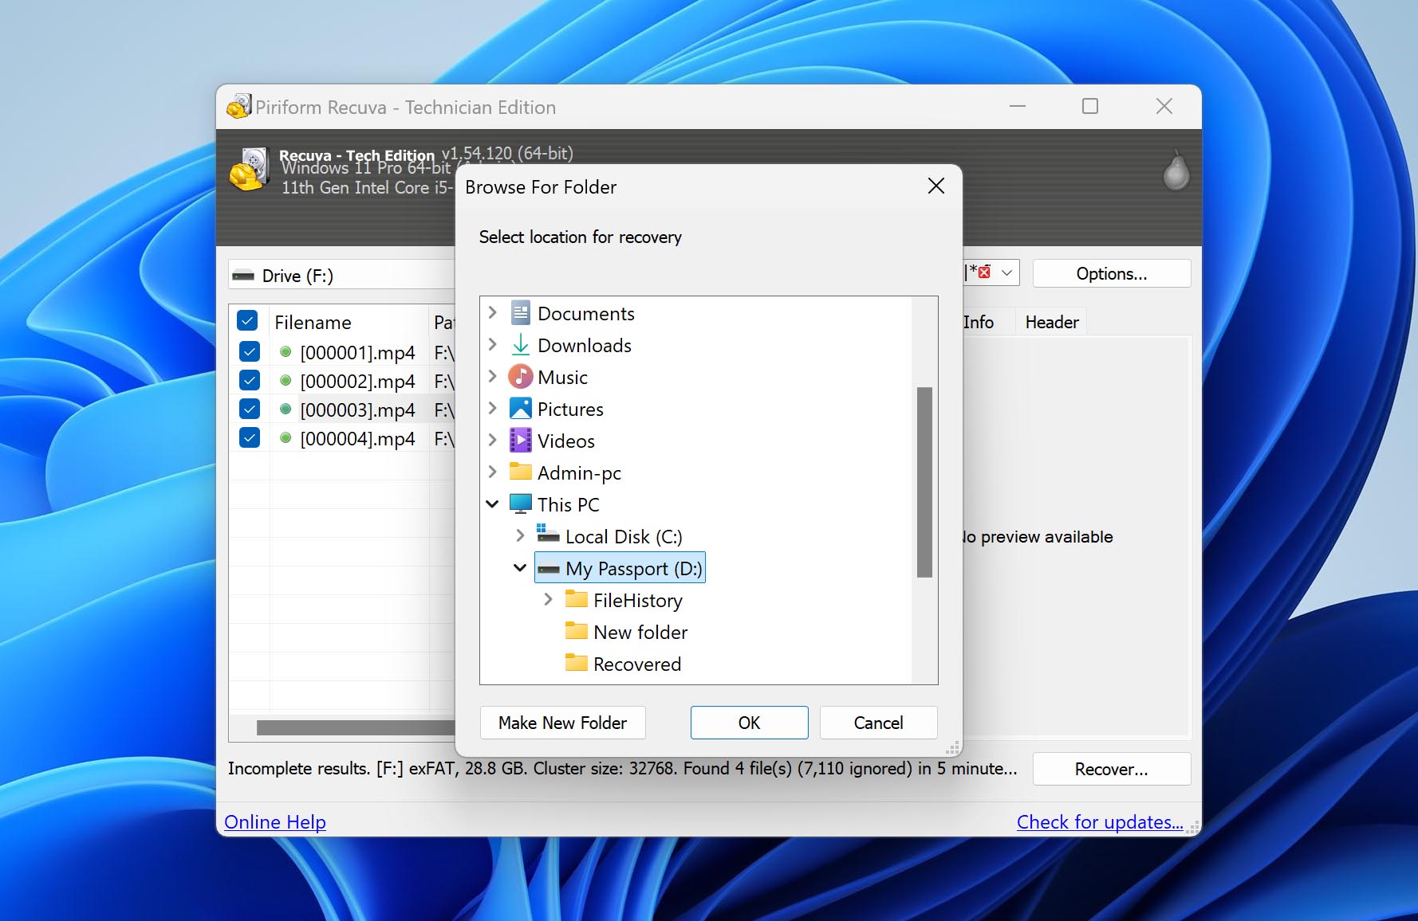Toggle the select-all checkbox in Filename header
1418x921 pixels.
(247, 321)
